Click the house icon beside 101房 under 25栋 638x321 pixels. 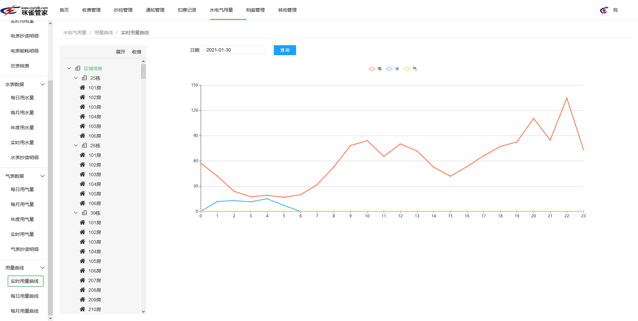83,87
